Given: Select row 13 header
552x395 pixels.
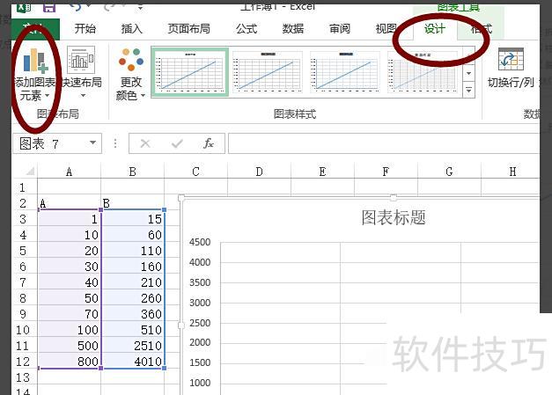Looking at the screenshot, I should pos(23,377).
